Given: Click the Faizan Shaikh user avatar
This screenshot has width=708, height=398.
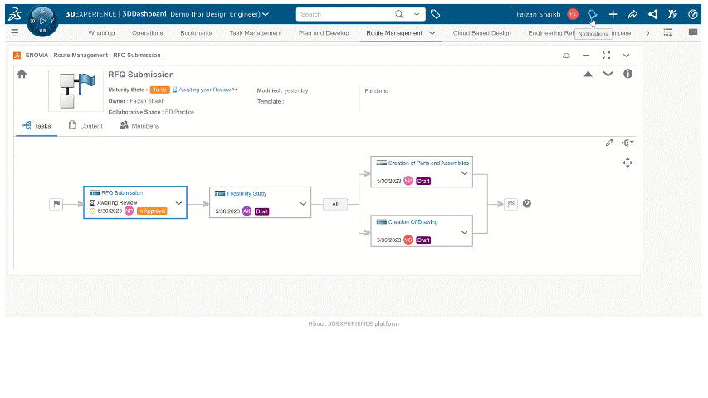Looking at the screenshot, I should pyautogui.click(x=573, y=14).
